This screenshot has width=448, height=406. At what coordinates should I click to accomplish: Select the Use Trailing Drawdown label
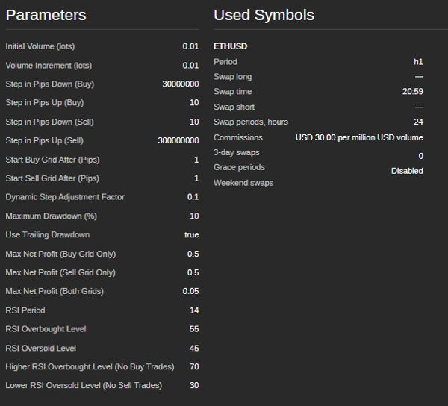pos(48,234)
